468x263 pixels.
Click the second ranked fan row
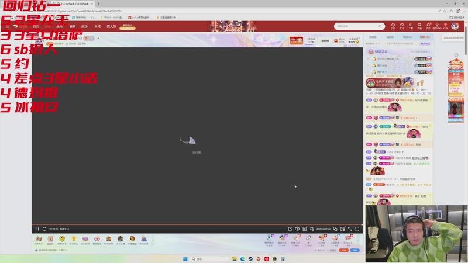400,65
